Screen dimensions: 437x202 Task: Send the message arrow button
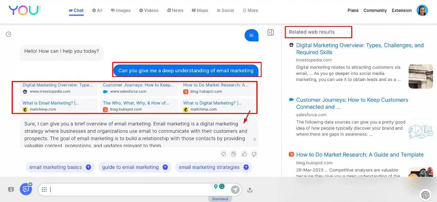(235, 189)
